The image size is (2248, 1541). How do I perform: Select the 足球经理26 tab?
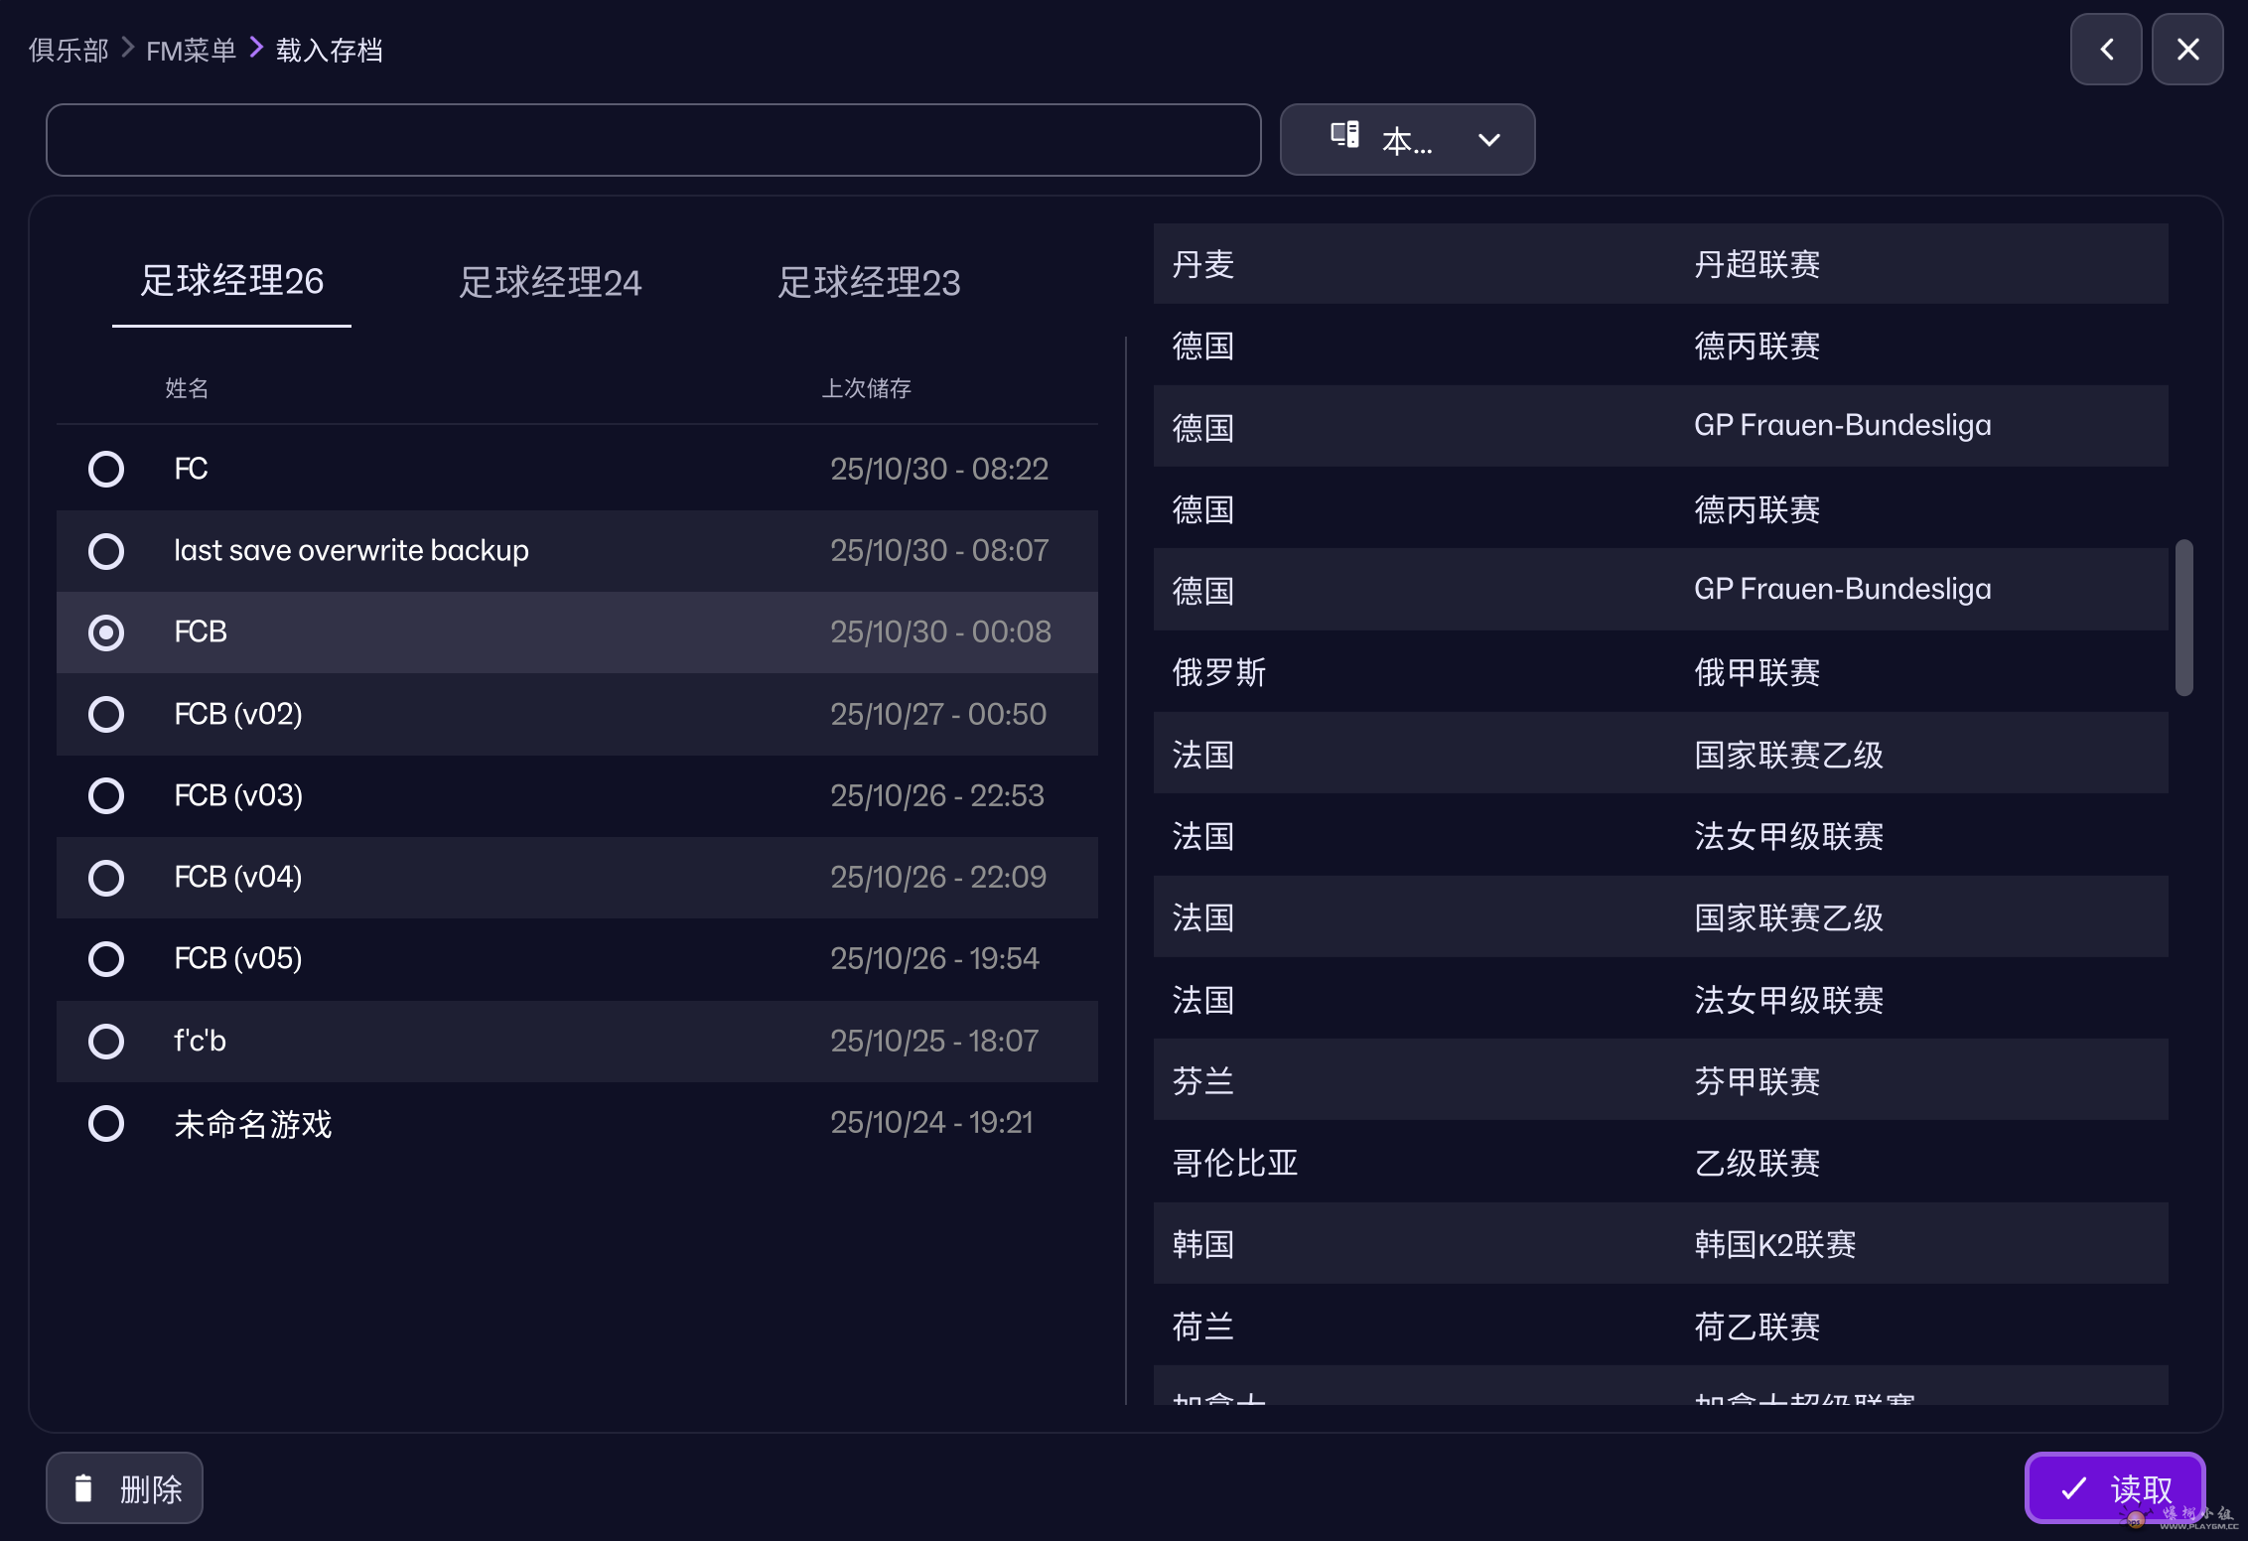(231, 282)
